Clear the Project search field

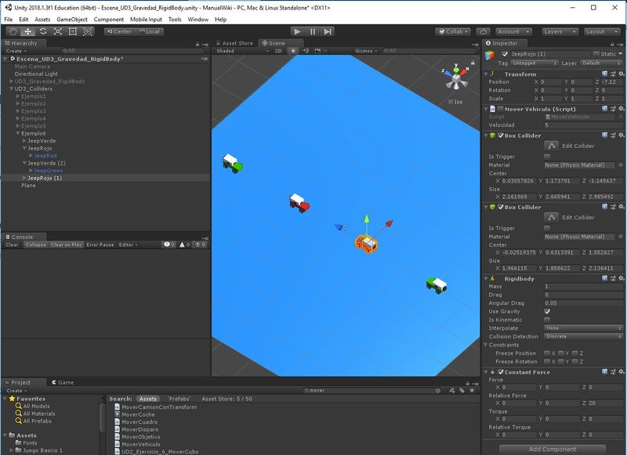(x=438, y=390)
